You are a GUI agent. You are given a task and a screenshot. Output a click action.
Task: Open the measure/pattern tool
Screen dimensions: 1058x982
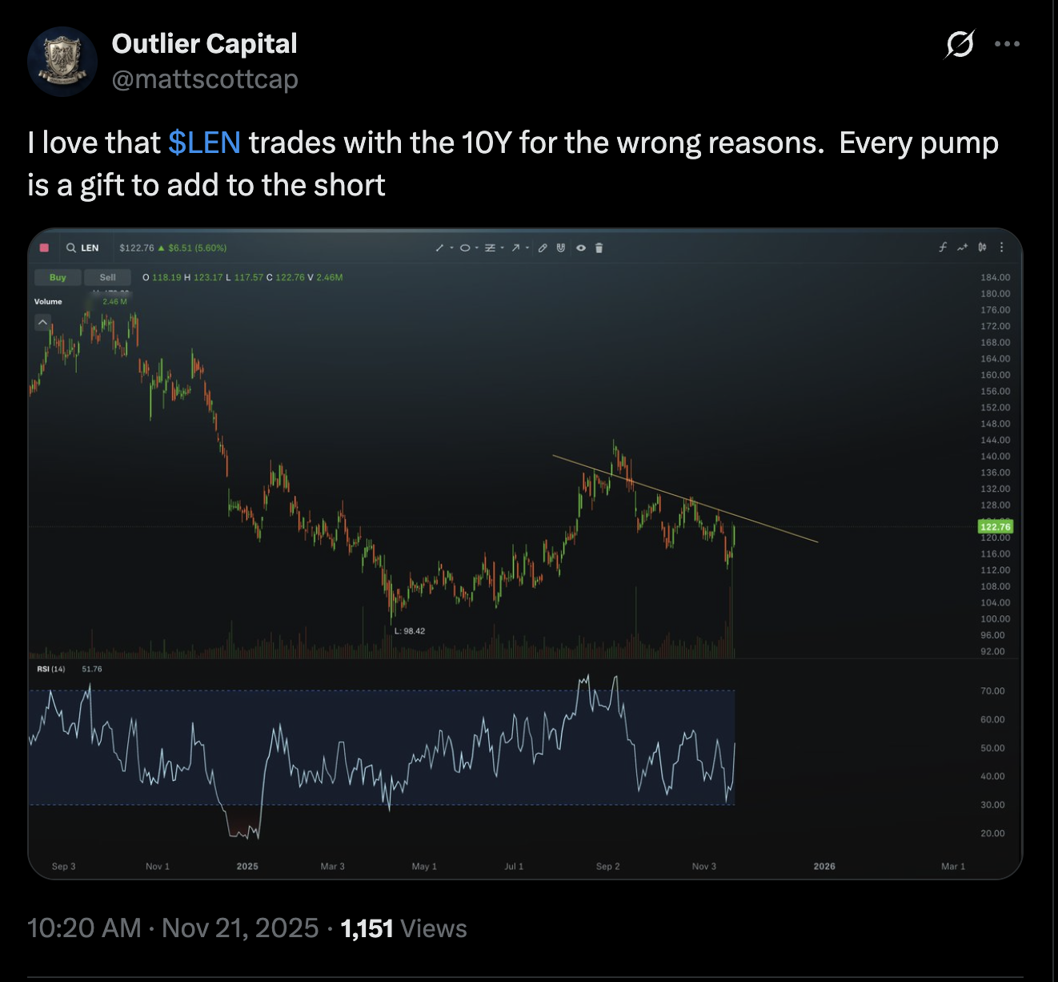coord(490,248)
